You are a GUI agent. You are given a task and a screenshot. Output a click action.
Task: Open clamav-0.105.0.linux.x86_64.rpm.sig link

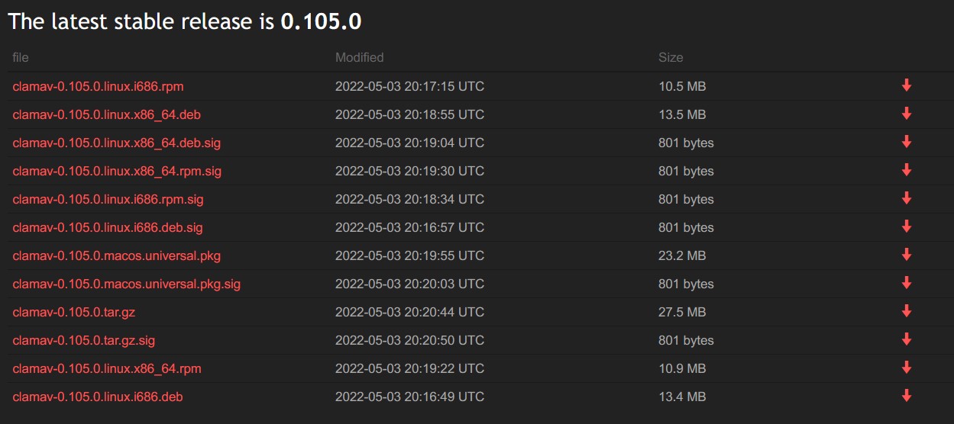pos(117,171)
